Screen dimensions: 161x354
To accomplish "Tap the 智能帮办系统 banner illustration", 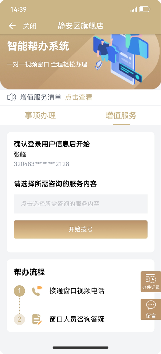I will [x=121, y=60].
